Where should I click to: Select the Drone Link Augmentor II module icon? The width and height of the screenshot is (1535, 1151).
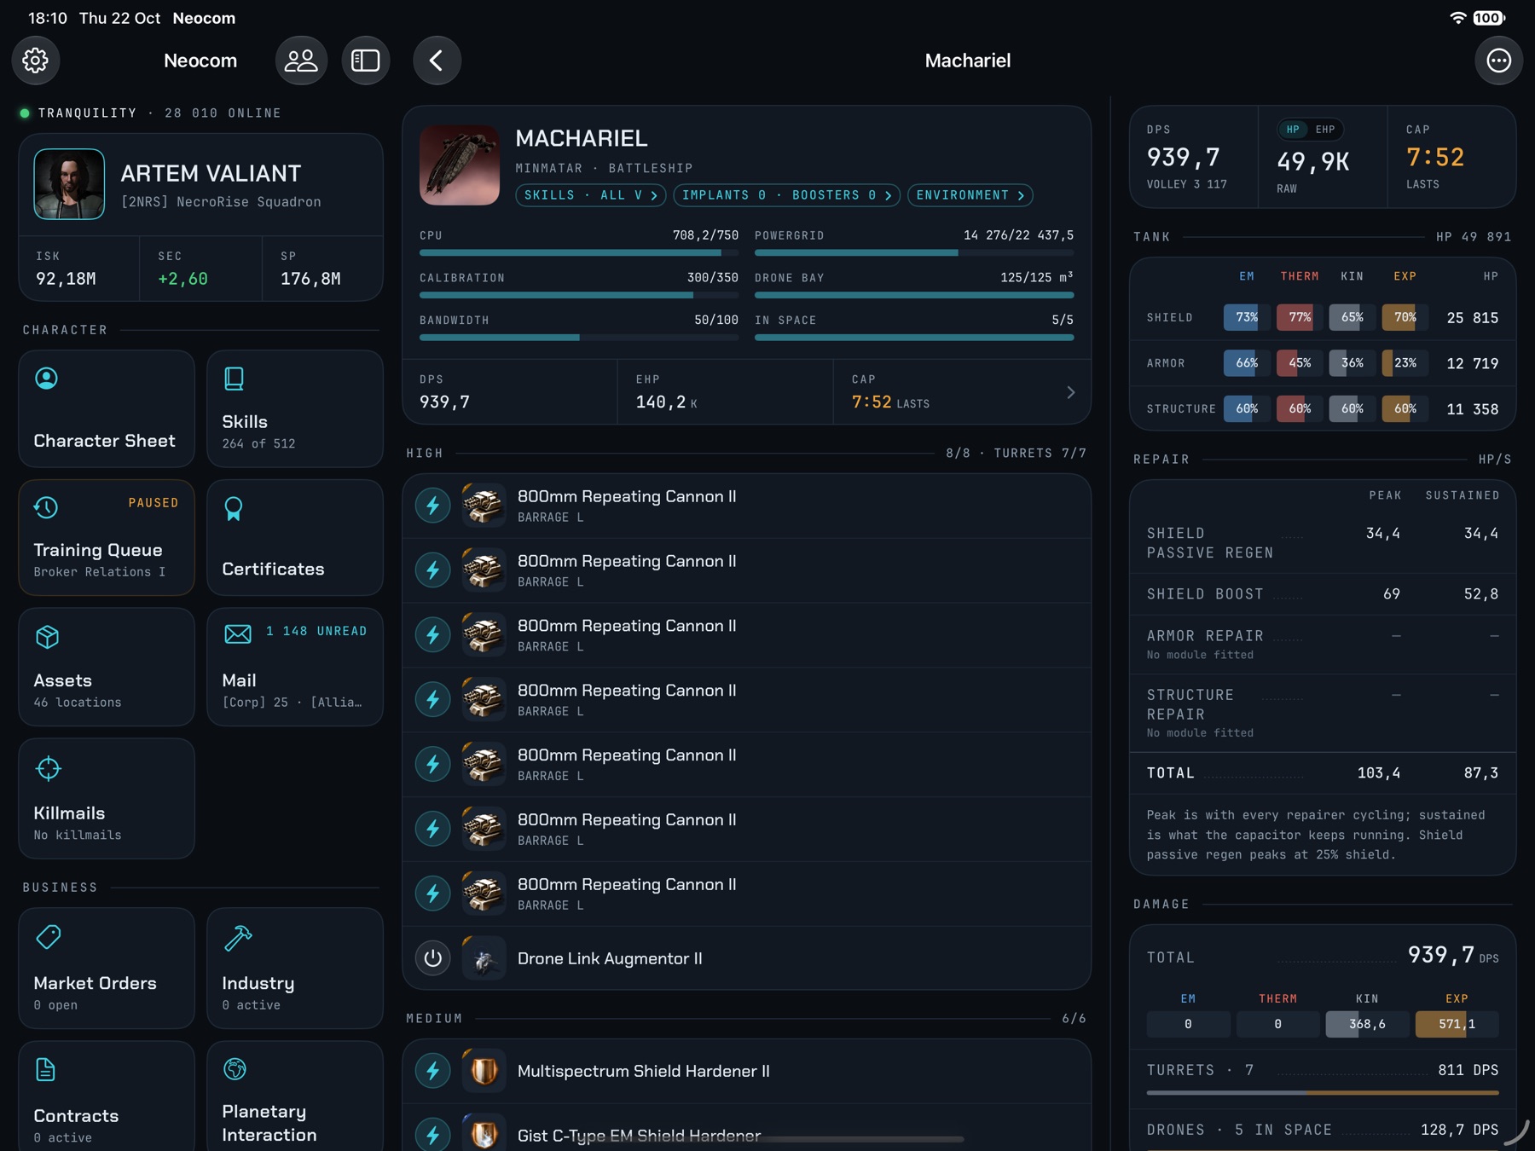coord(484,958)
